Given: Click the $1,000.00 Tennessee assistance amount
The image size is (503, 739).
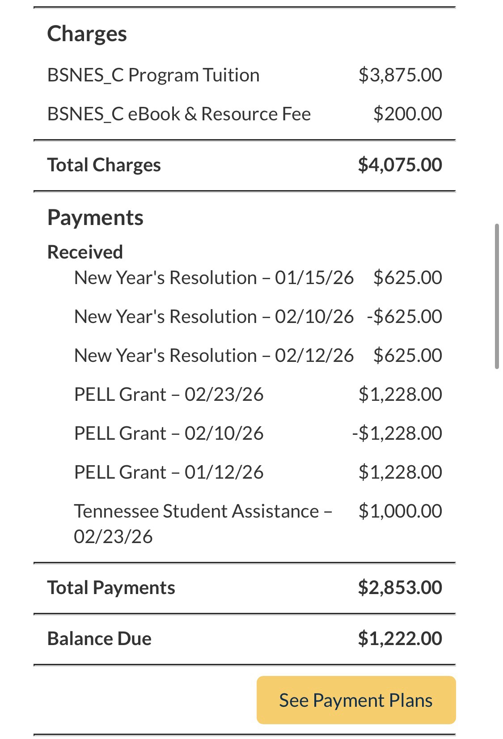Looking at the screenshot, I should 400,511.
